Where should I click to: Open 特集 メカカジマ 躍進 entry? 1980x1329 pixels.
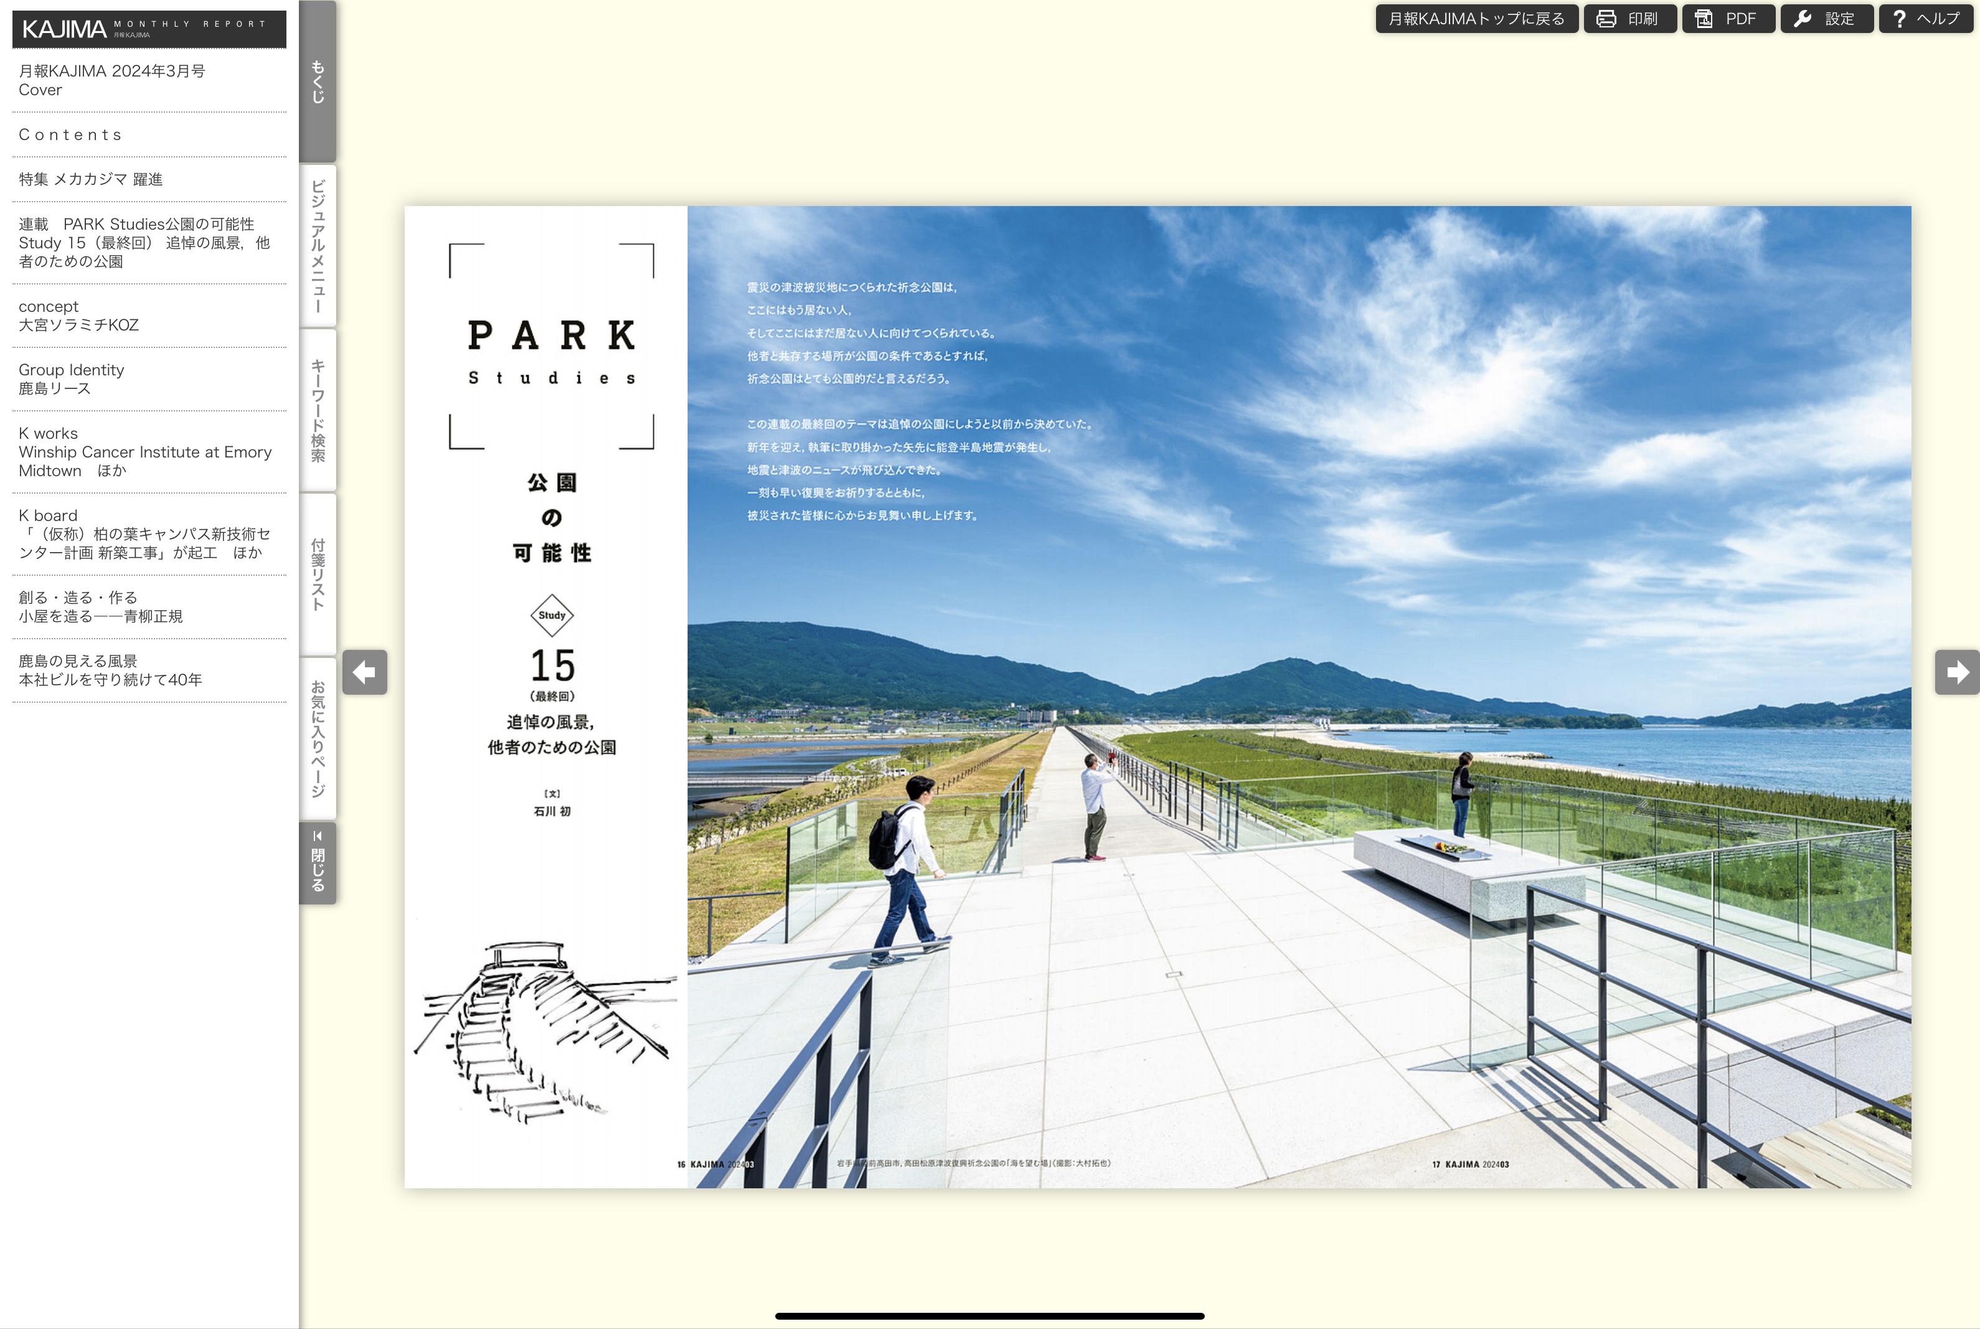pos(91,180)
